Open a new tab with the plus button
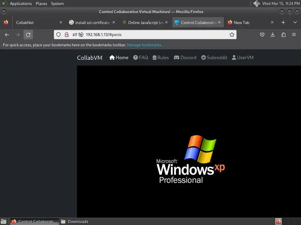The image size is (301, 225). (283, 23)
